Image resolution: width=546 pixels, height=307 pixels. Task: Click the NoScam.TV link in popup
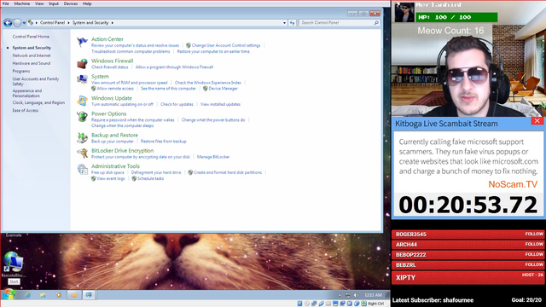click(x=513, y=184)
